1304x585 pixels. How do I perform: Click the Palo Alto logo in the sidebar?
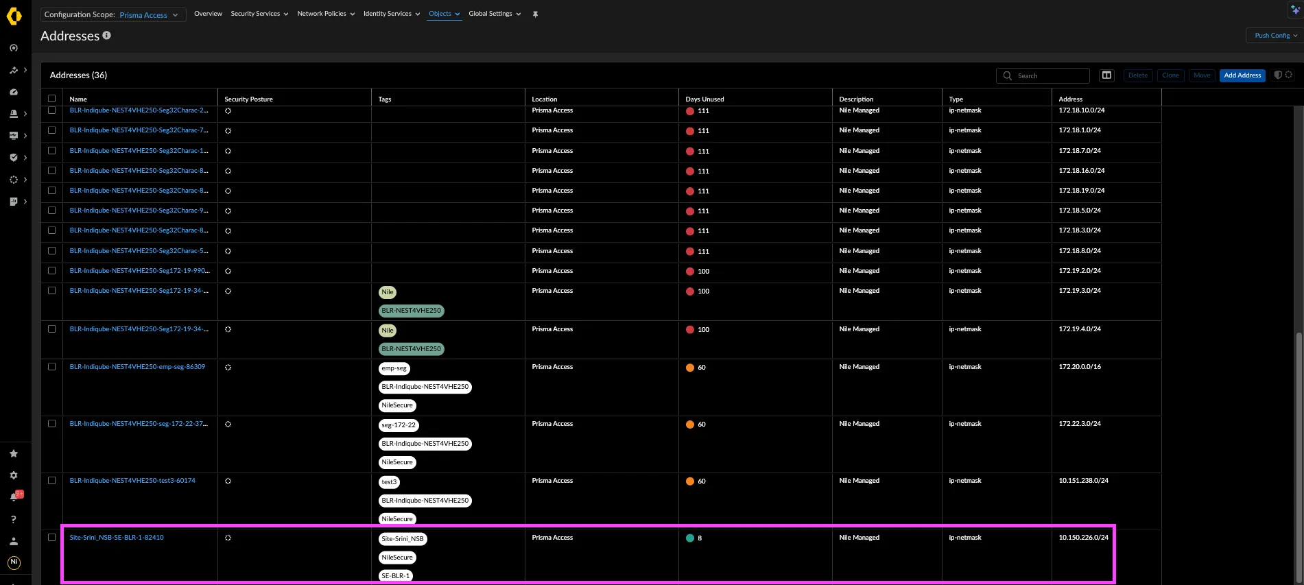tap(14, 15)
